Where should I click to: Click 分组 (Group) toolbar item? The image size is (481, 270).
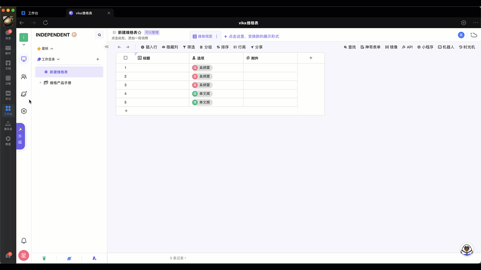206,47
